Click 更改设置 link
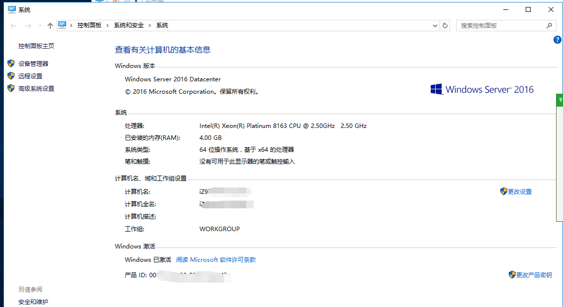 [520, 191]
